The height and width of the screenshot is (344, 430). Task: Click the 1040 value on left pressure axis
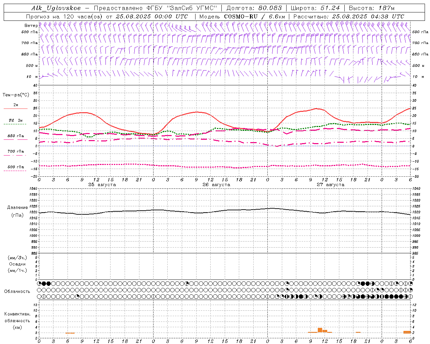click(33, 189)
